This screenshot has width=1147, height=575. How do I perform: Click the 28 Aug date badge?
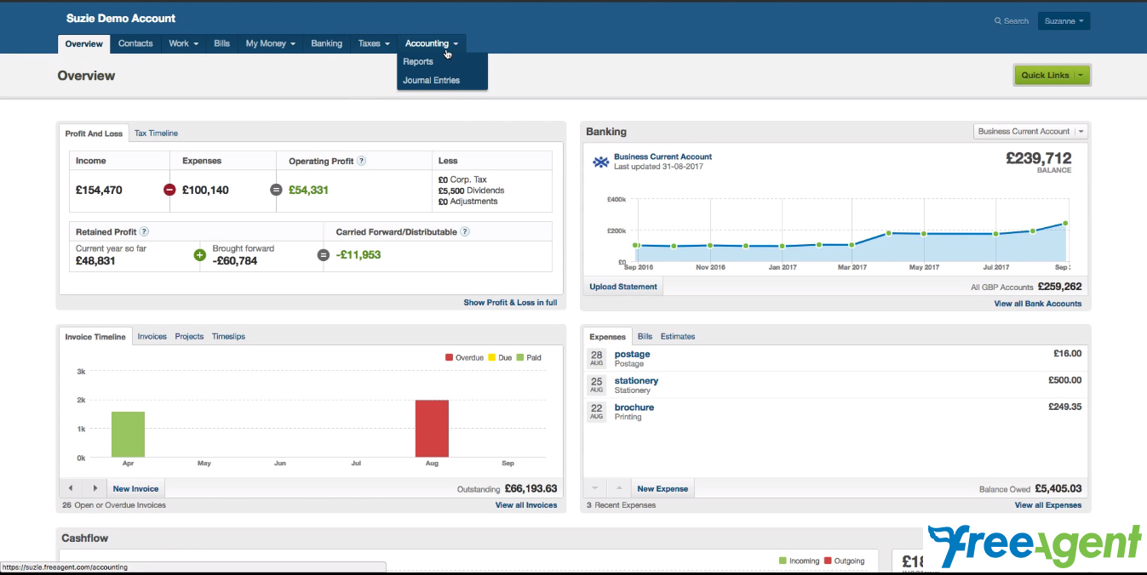(596, 358)
